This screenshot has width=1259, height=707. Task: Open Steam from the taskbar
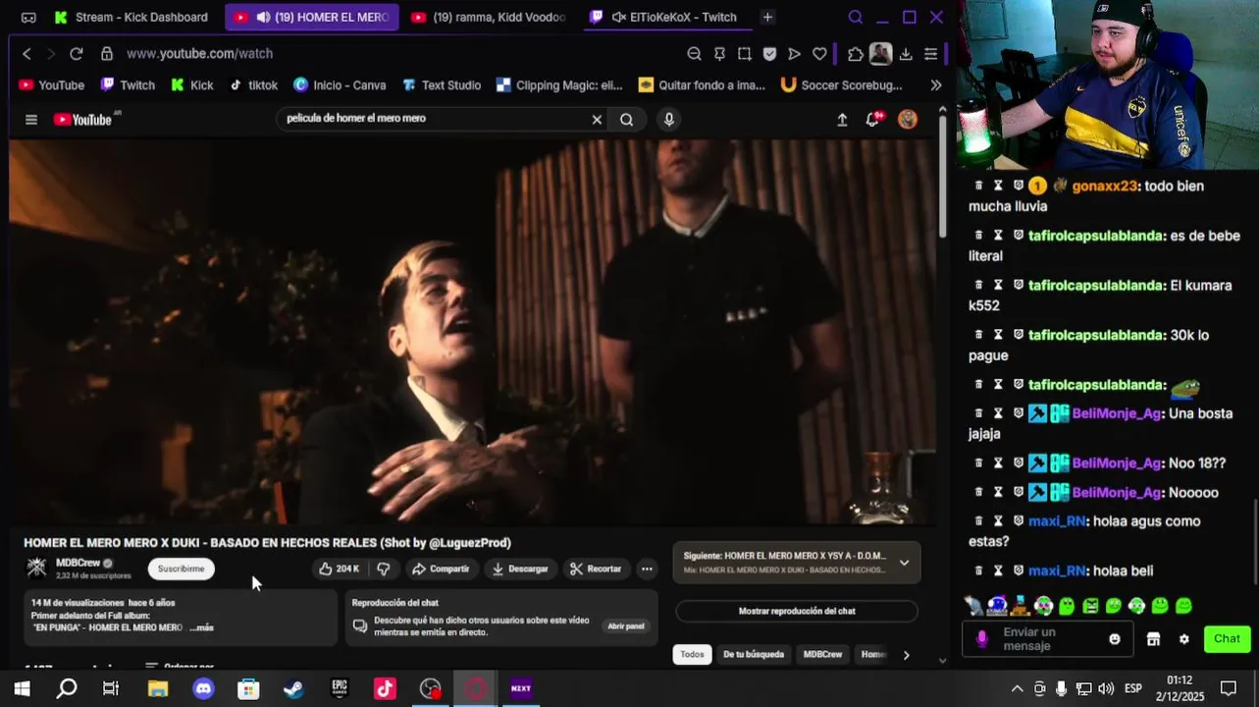(x=293, y=689)
